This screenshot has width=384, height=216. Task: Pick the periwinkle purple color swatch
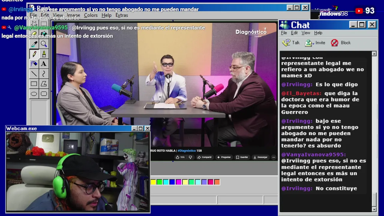(x=204, y=182)
